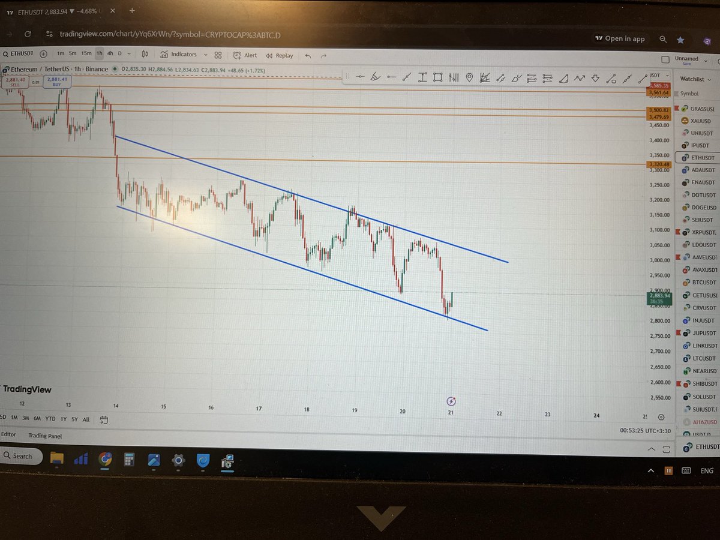This screenshot has width=720, height=540.
Task: Select the 1h timeframe
Action: point(100,54)
